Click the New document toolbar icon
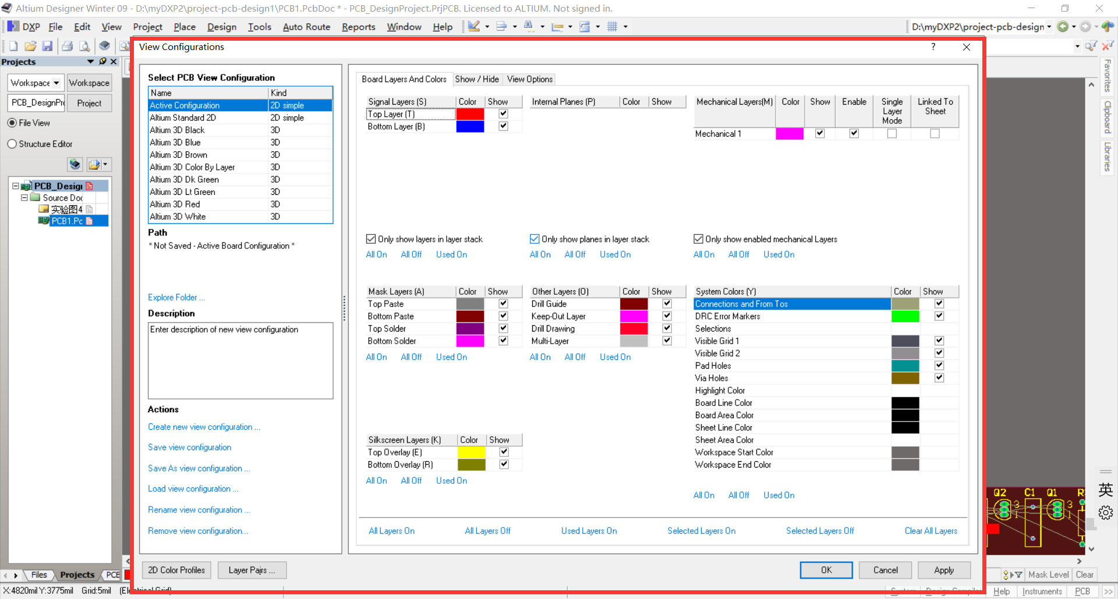Image resolution: width=1118 pixels, height=599 pixels. [x=13, y=46]
